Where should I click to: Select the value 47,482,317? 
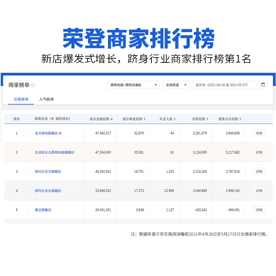coord(103,133)
